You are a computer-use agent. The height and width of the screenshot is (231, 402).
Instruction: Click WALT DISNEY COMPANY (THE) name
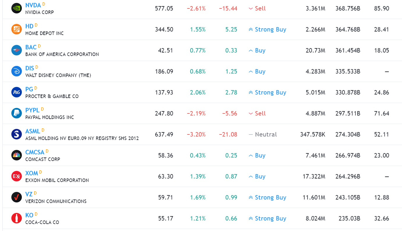[58, 75]
